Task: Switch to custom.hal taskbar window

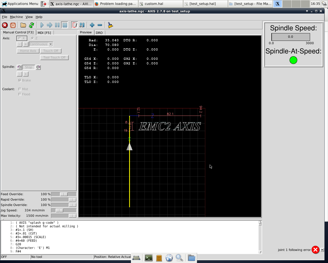Action: (161, 4)
